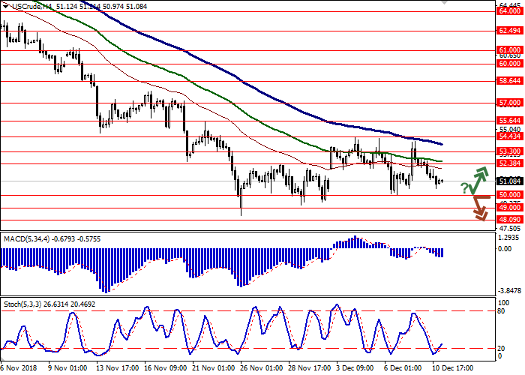This screenshot has width=525, height=375.
Task: Select the current price tag 51.084
Action: pos(510,181)
